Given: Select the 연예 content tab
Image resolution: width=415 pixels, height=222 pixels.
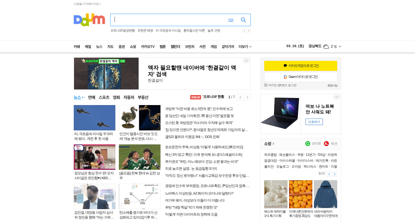Looking at the screenshot, I should coord(92,97).
